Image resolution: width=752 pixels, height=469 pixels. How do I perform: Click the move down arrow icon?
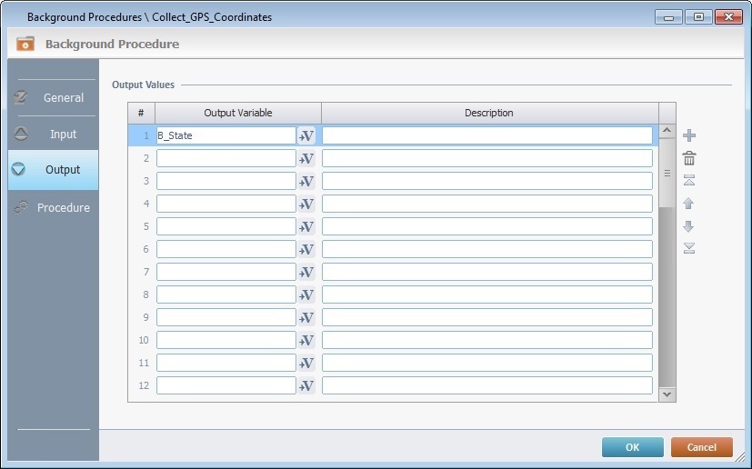(689, 226)
